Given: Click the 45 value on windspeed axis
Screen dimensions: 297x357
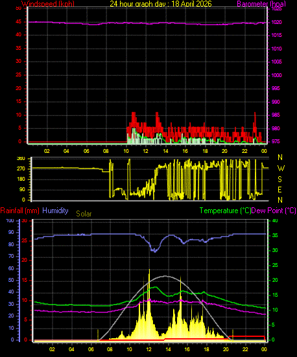Looking at the screenshot, I should [18, 22].
